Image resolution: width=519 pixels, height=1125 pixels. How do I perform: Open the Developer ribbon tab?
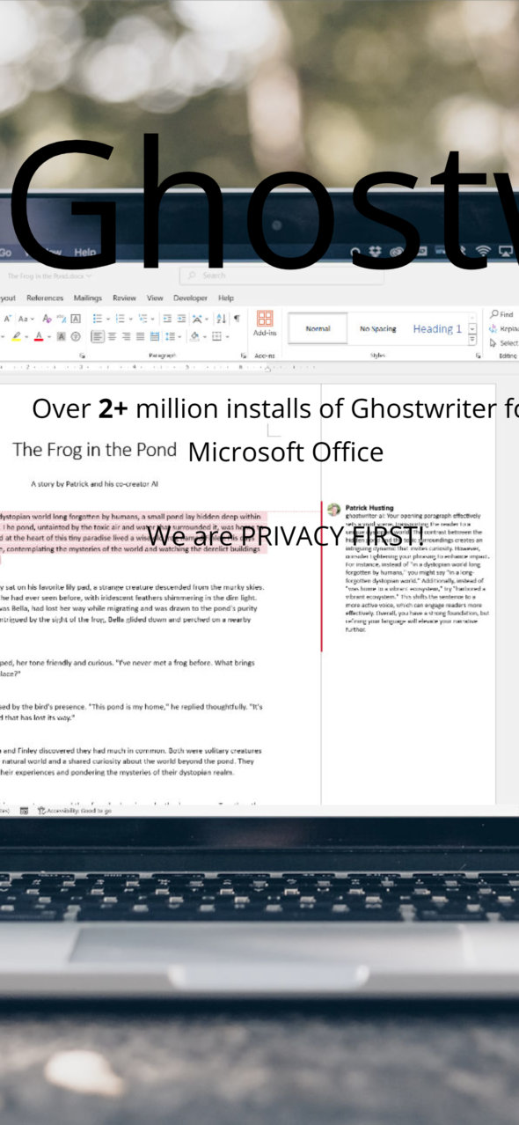click(x=190, y=298)
